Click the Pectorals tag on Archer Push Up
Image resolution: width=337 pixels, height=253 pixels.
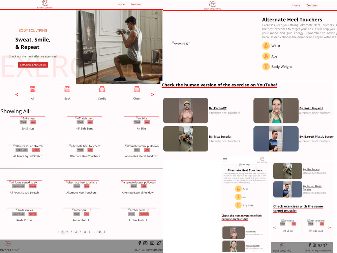[x=144, y=214]
